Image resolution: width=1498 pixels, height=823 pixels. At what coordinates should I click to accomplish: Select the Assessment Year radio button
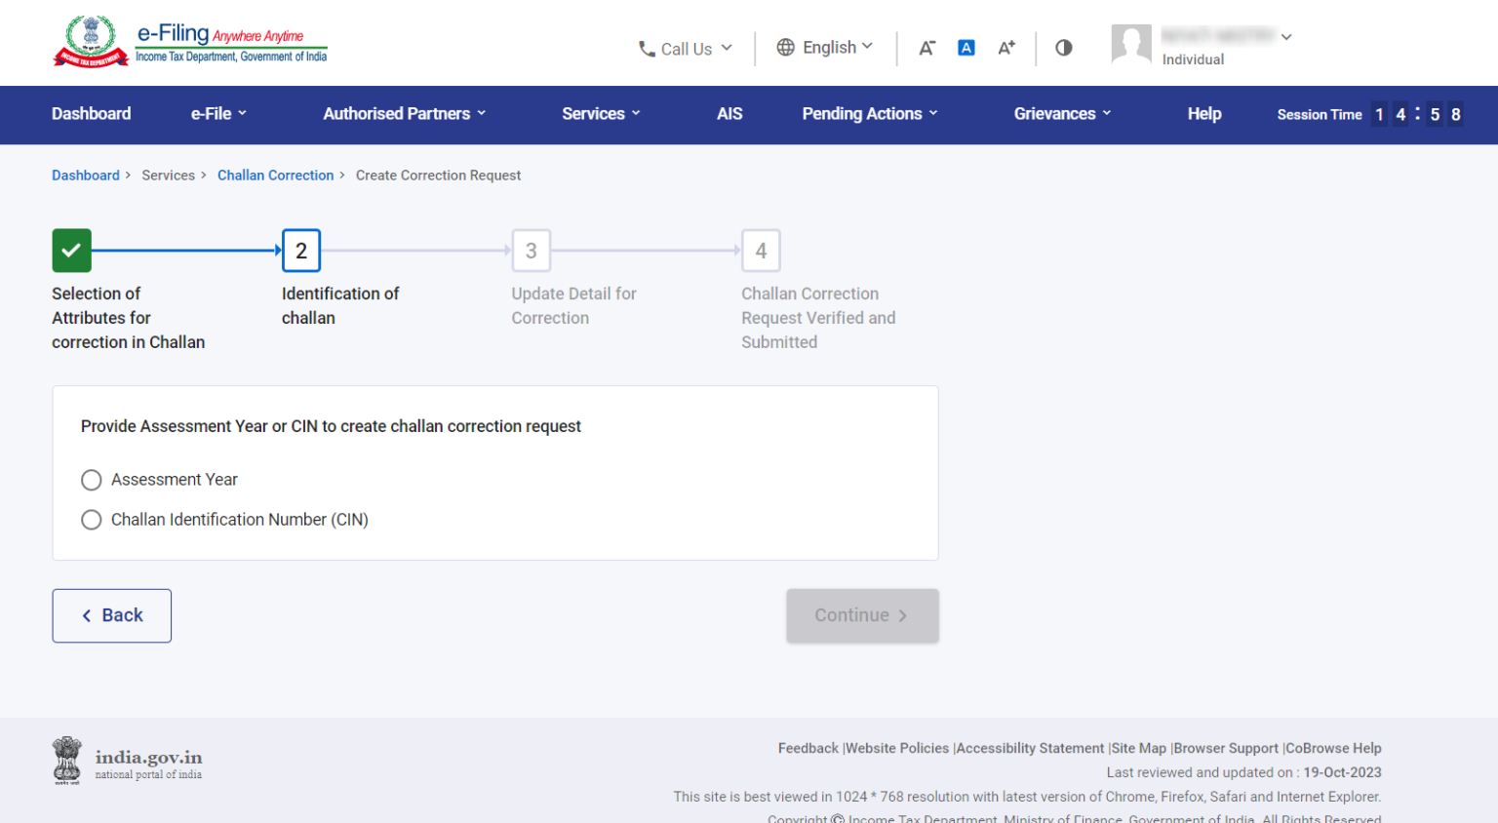point(91,480)
